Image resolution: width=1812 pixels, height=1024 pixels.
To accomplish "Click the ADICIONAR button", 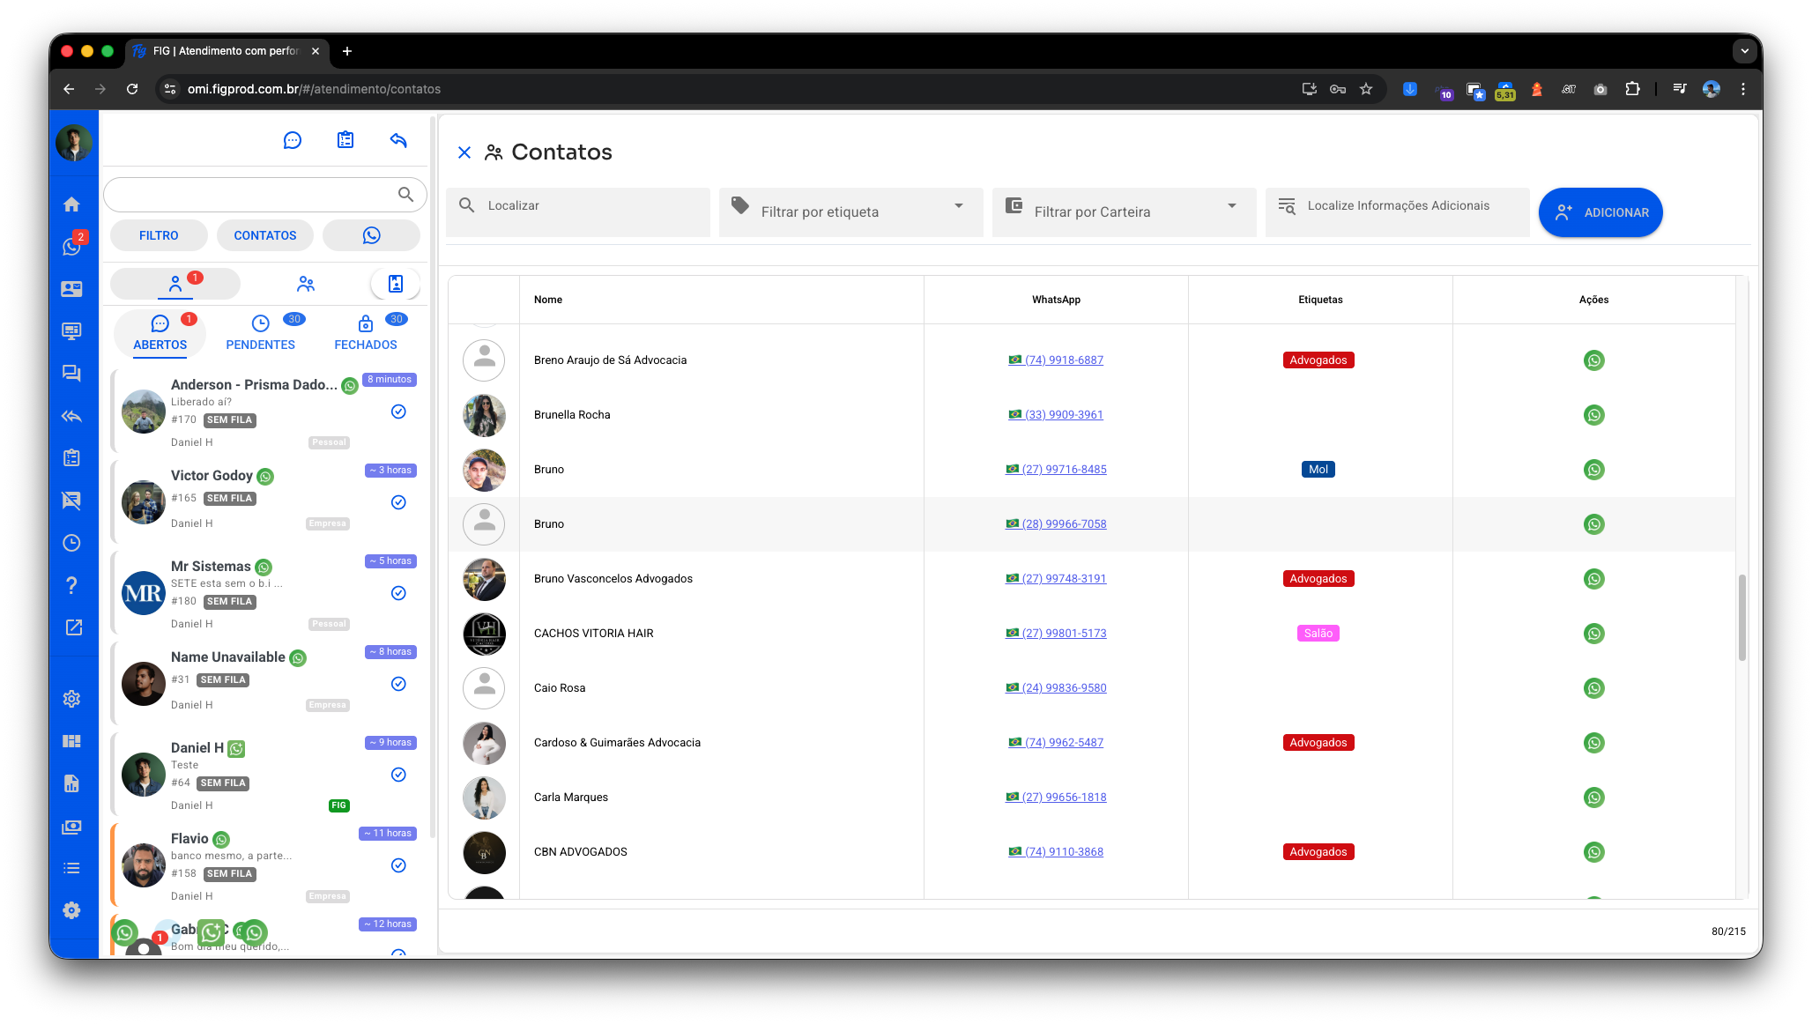I will pyautogui.click(x=1600, y=212).
